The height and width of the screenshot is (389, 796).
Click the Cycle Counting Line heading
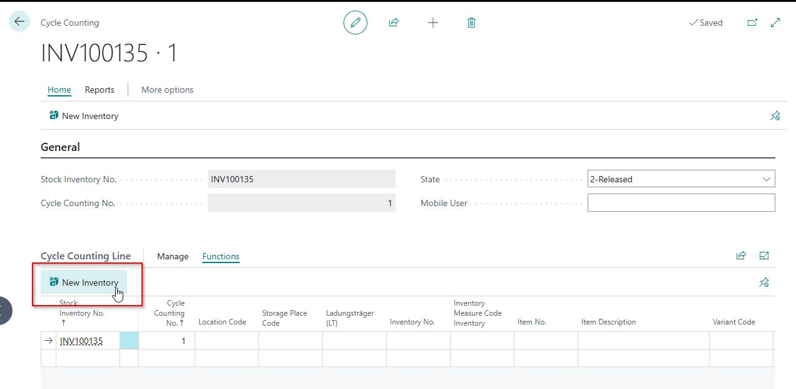86,256
